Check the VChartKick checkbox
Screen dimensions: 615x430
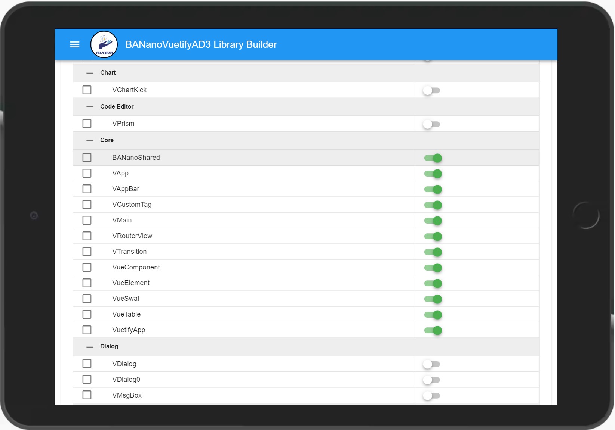(x=87, y=90)
